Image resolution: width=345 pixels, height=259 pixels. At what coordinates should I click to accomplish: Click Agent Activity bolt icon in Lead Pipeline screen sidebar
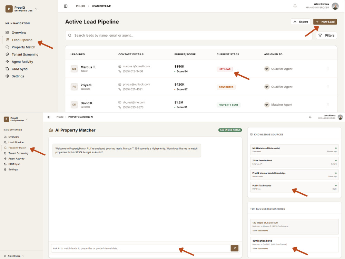coord(7,62)
